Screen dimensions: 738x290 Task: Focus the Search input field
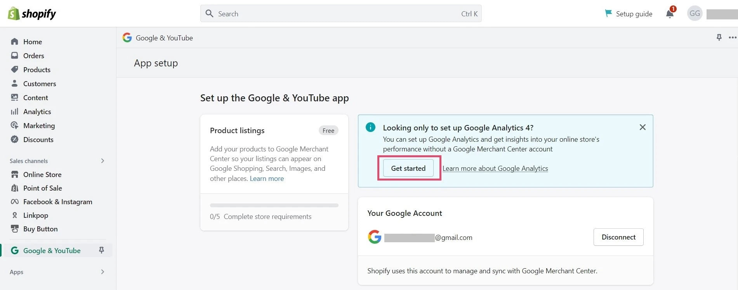(341, 14)
